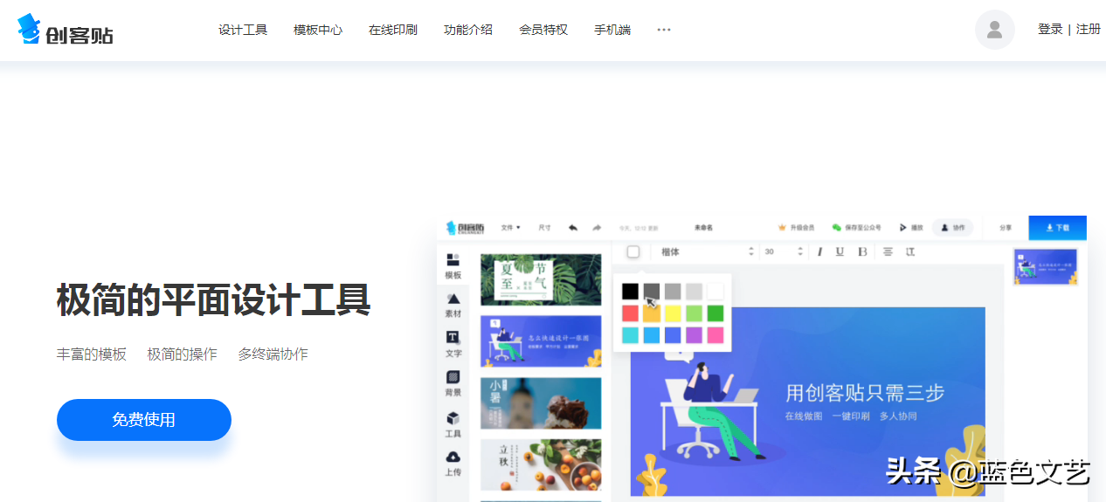The image size is (1106, 502).
Task: Pick the cyan color swatch
Action: (x=630, y=334)
